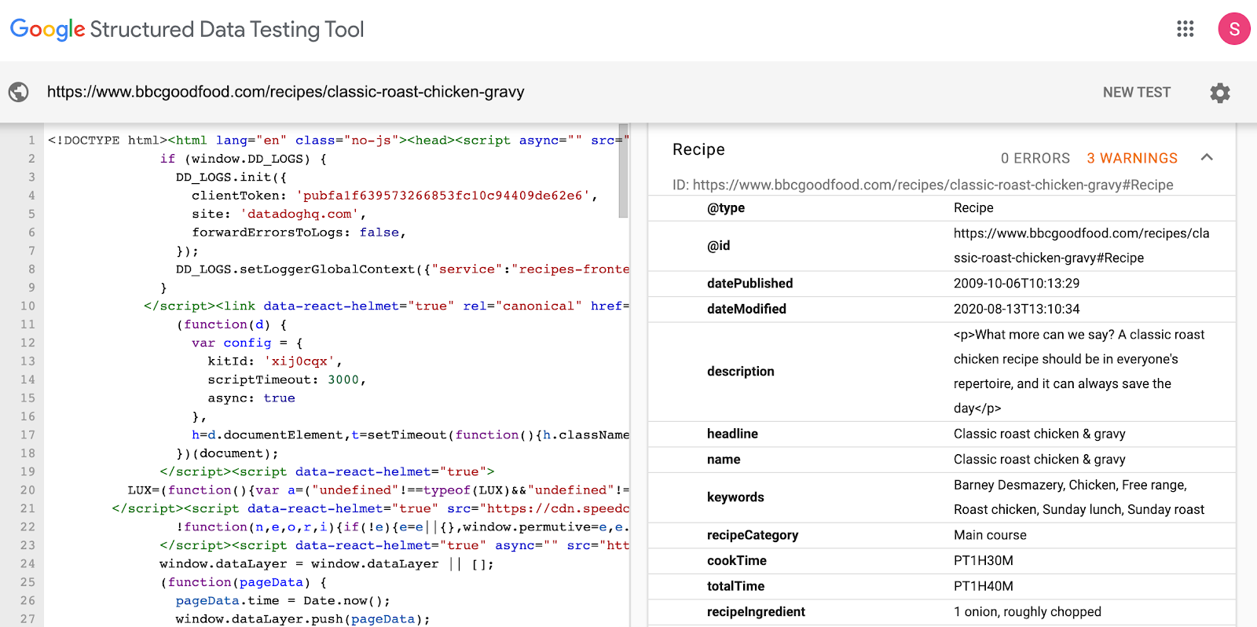The width and height of the screenshot is (1257, 627).
Task: Click the h=d.documentElement code line
Action: (x=410, y=434)
